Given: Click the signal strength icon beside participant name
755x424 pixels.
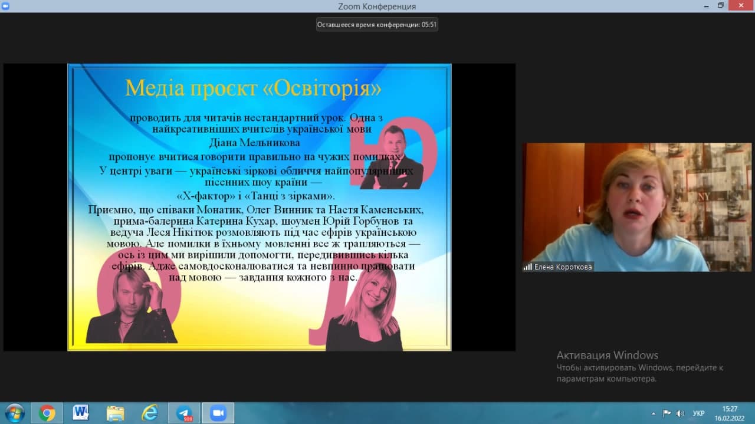Looking at the screenshot, I should coord(527,267).
